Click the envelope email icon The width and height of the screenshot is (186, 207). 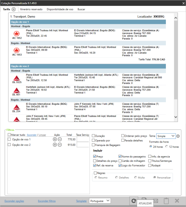click(155, 201)
